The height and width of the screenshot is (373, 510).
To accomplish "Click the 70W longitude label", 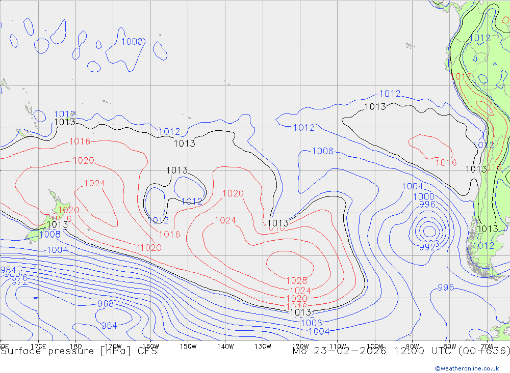I will click(x=487, y=346).
